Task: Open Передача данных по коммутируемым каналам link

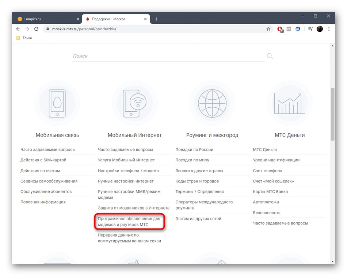Action: [x=129, y=238]
